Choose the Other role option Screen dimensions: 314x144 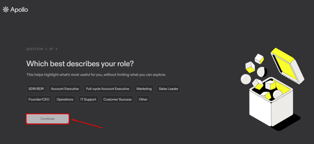143,99
